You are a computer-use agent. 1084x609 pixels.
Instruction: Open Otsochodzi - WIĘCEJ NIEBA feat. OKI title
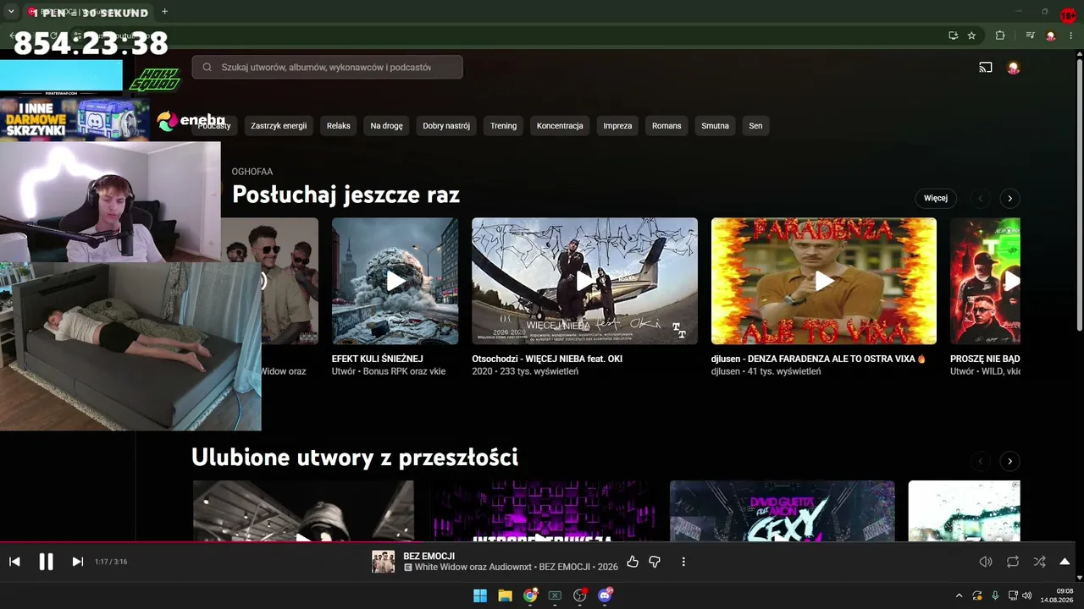(547, 359)
